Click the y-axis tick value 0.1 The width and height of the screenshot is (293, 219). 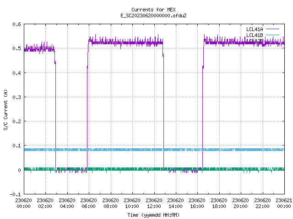pyautogui.click(x=16, y=146)
